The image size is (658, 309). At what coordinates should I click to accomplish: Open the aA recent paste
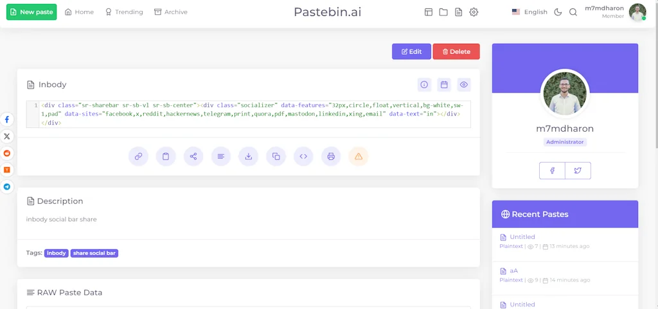pyautogui.click(x=514, y=271)
